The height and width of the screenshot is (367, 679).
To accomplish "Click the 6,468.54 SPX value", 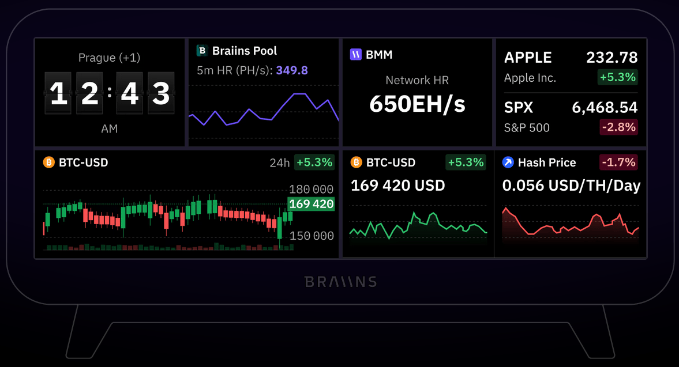I will pos(605,108).
